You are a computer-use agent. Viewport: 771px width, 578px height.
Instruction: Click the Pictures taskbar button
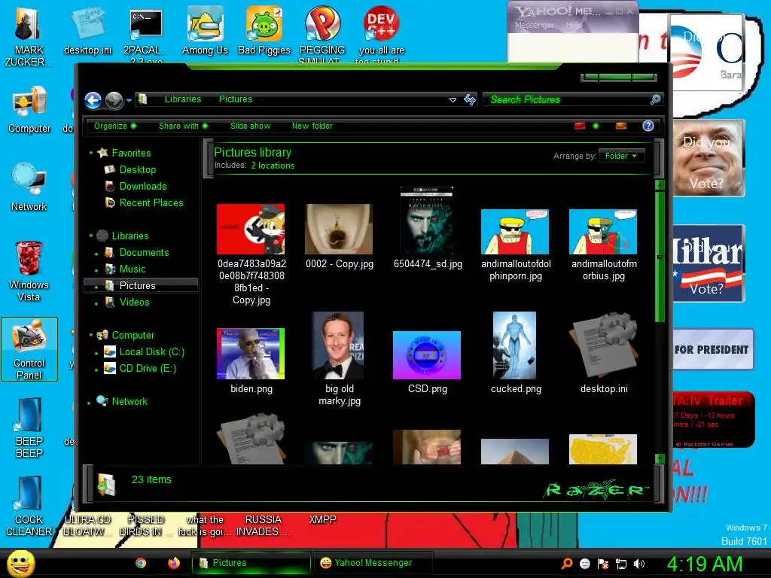pos(251,563)
